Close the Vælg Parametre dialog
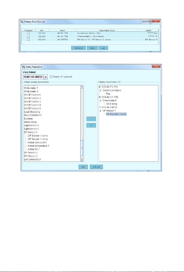Screen dimensions: 184x272 point(156,66)
